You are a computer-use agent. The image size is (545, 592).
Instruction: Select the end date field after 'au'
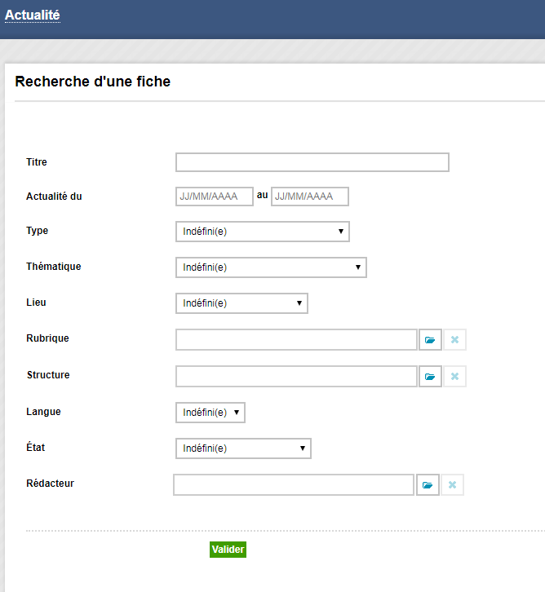click(x=310, y=197)
